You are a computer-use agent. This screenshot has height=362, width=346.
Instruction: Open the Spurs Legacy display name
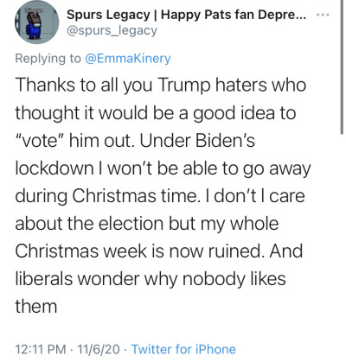click(x=108, y=15)
